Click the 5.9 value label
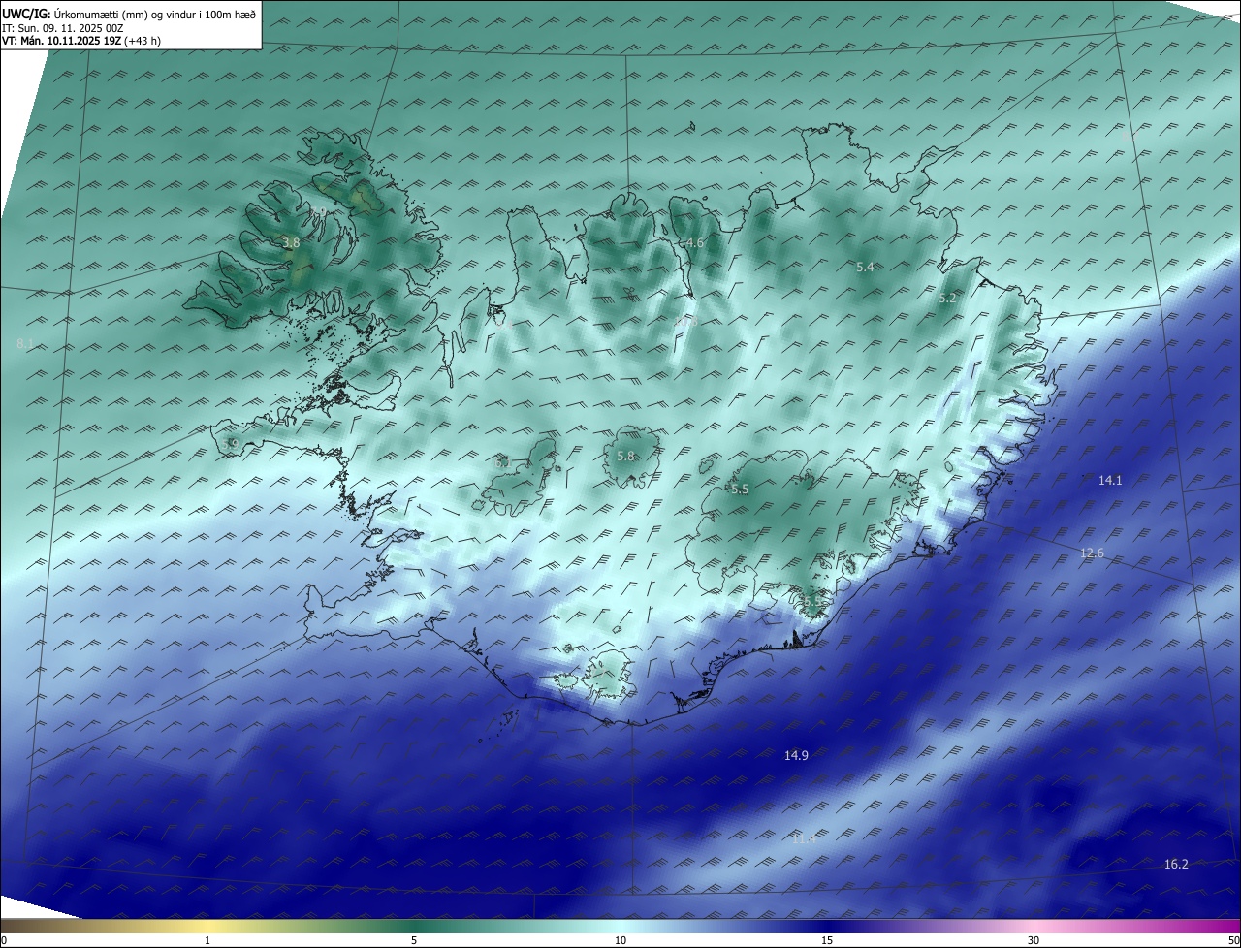Screen dimensions: 1241x948 [x=230, y=444]
